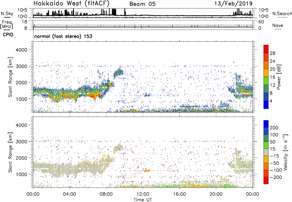This screenshot has height=202, width=292.
Task: Click the high-range echo cluster near 09:00 in power panel
Action: (x=118, y=72)
